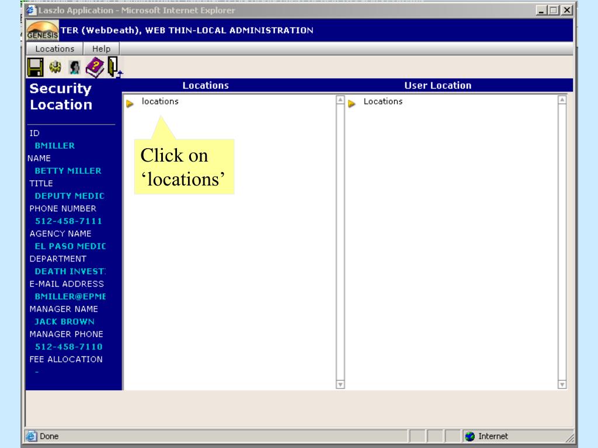Click the Locations column header
Screen dimensions: 598x448
(x=206, y=85)
